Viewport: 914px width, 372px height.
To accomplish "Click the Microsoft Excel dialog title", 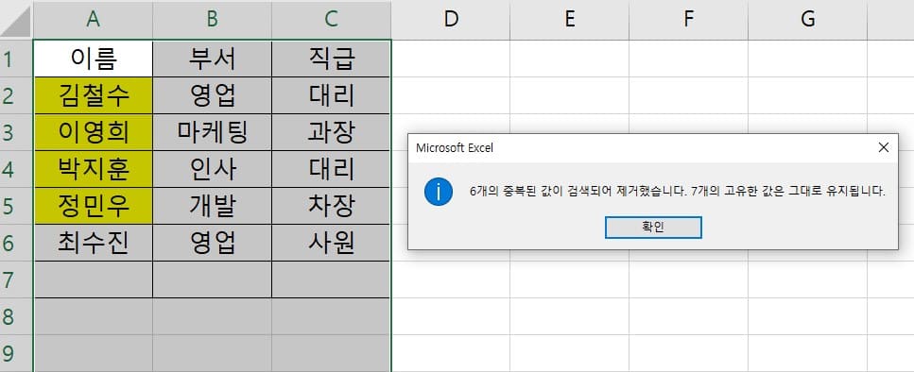I will click(x=455, y=148).
